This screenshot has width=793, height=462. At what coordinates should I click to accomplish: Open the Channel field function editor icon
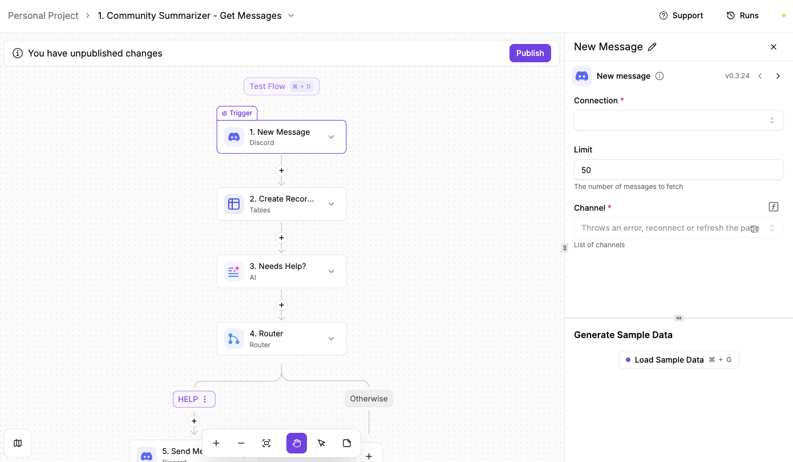(773, 207)
